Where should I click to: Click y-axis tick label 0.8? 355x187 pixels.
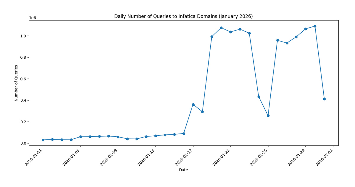tap(23, 57)
